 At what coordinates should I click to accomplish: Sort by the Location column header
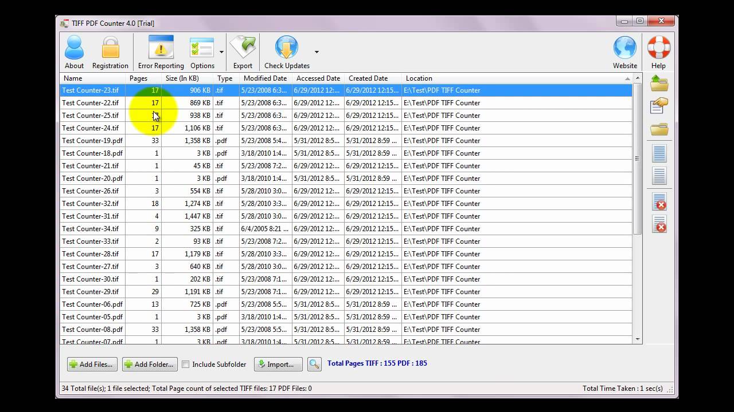click(517, 78)
